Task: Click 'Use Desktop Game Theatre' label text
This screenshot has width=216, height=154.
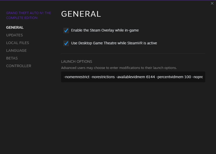Action: pyautogui.click(x=114, y=43)
